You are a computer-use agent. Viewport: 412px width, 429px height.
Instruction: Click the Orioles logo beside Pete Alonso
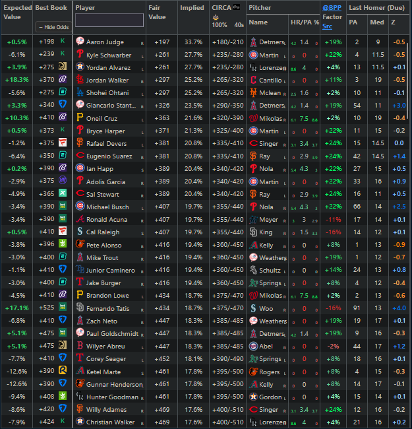pos(80,244)
